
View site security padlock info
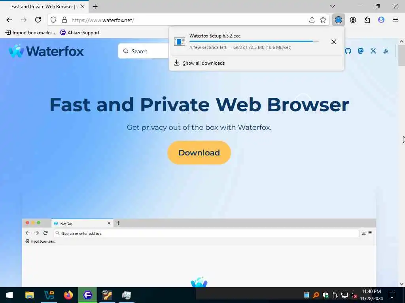tap(64, 20)
